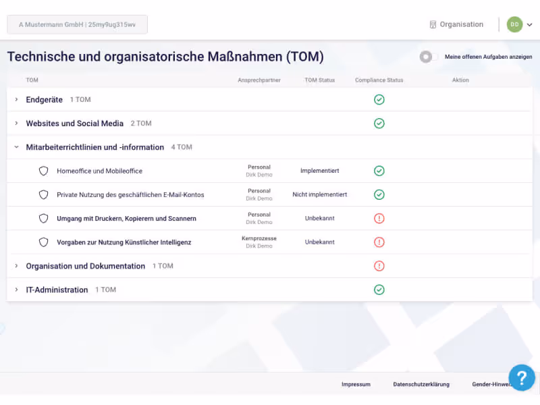Collapse Mitarbeiterrichtlinien und -information group
540x405 pixels.
16,147
